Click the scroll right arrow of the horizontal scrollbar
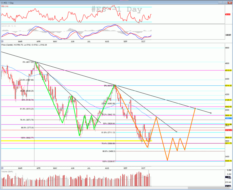 point(230,188)
